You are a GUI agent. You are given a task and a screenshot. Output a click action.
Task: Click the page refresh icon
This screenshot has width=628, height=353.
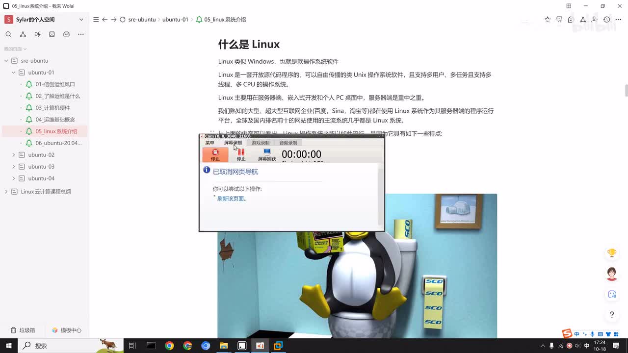123,20
